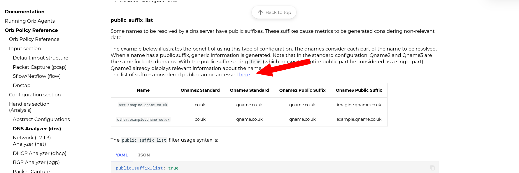Select Dnstap in the sidebar
This screenshot has width=519, height=173.
[22, 85]
